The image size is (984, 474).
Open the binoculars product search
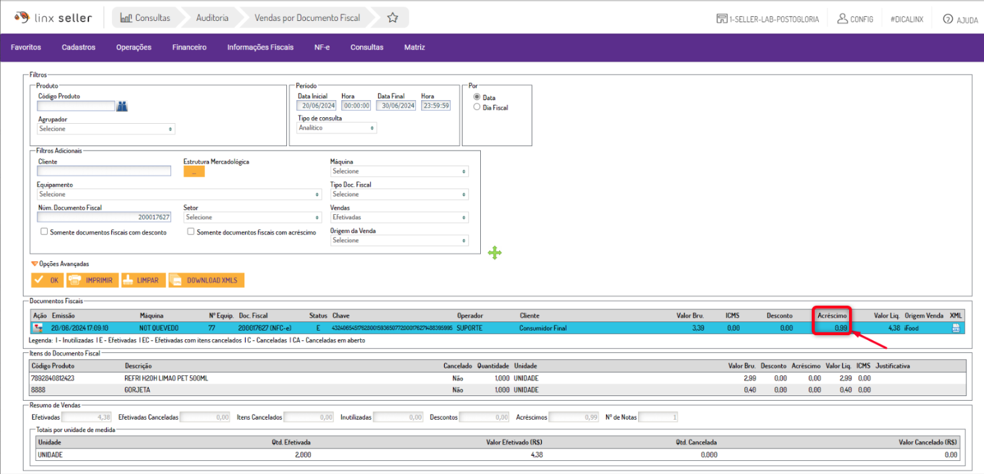click(x=122, y=106)
